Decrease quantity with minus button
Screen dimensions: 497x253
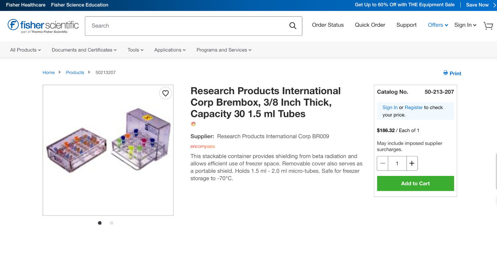(383, 163)
